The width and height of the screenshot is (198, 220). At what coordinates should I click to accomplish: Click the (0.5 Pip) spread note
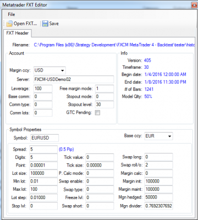pyautogui.click(x=67, y=149)
